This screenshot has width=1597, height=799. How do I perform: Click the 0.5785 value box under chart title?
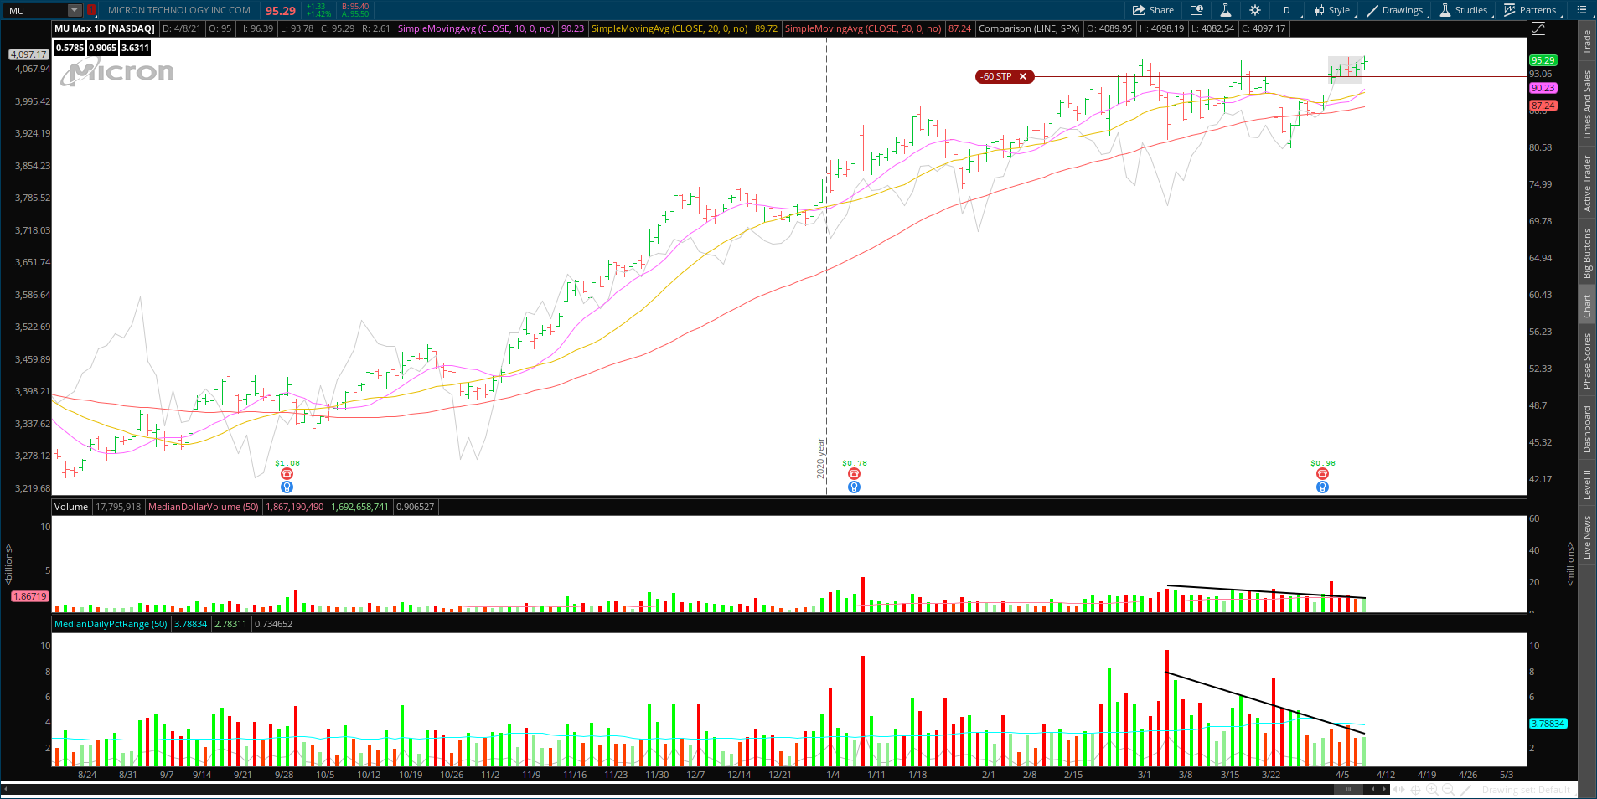coord(70,48)
